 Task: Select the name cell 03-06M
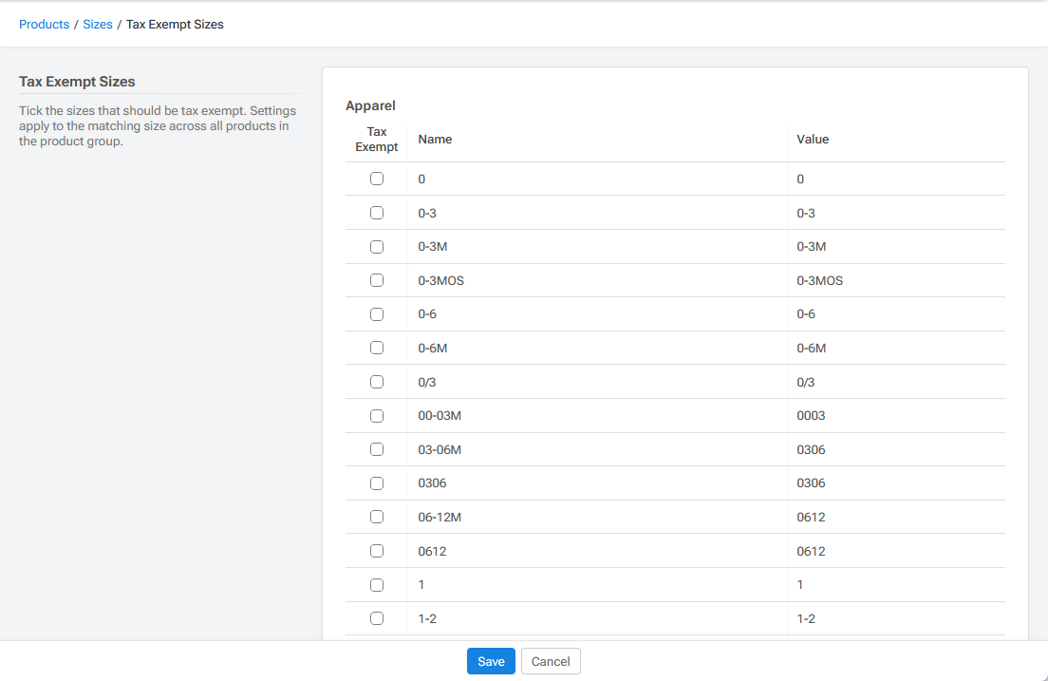coord(440,449)
